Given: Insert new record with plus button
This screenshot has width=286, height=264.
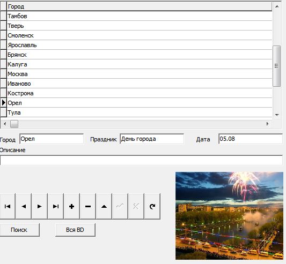Looking at the screenshot, I should pyautogui.click(x=72, y=206).
